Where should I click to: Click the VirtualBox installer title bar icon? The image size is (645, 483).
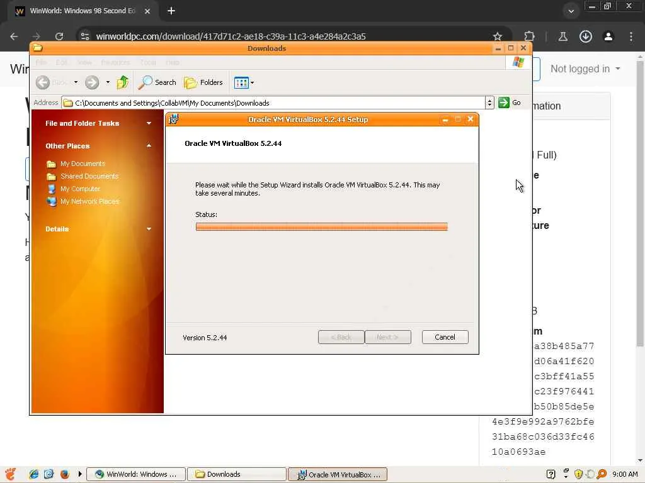point(174,119)
